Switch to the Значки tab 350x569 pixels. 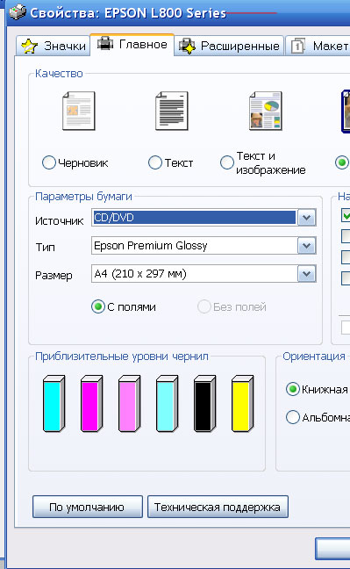(x=53, y=46)
